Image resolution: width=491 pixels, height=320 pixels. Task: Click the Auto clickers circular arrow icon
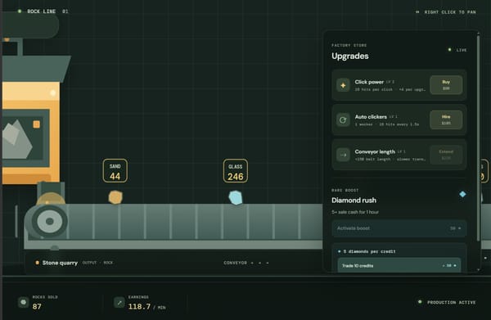click(x=343, y=120)
